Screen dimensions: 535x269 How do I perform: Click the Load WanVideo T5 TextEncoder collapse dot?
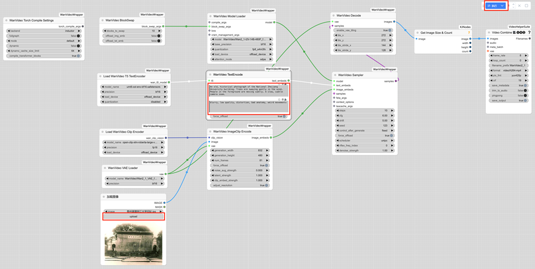click(x=101, y=76)
